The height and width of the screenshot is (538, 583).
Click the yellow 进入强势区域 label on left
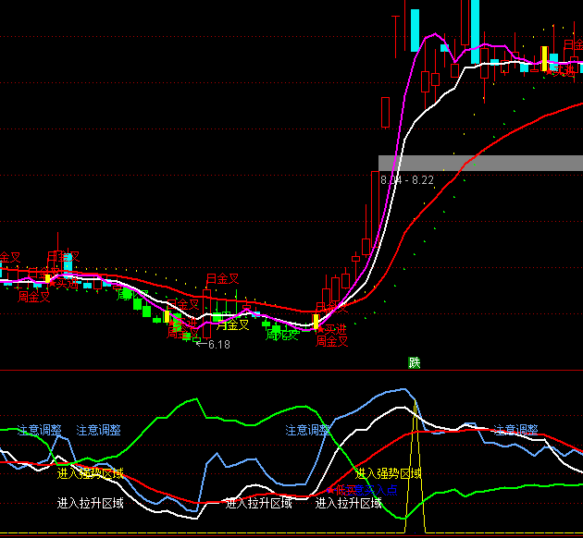click(90, 473)
